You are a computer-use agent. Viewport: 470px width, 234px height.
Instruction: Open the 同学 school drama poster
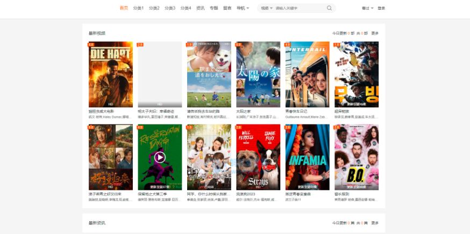click(209, 157)
